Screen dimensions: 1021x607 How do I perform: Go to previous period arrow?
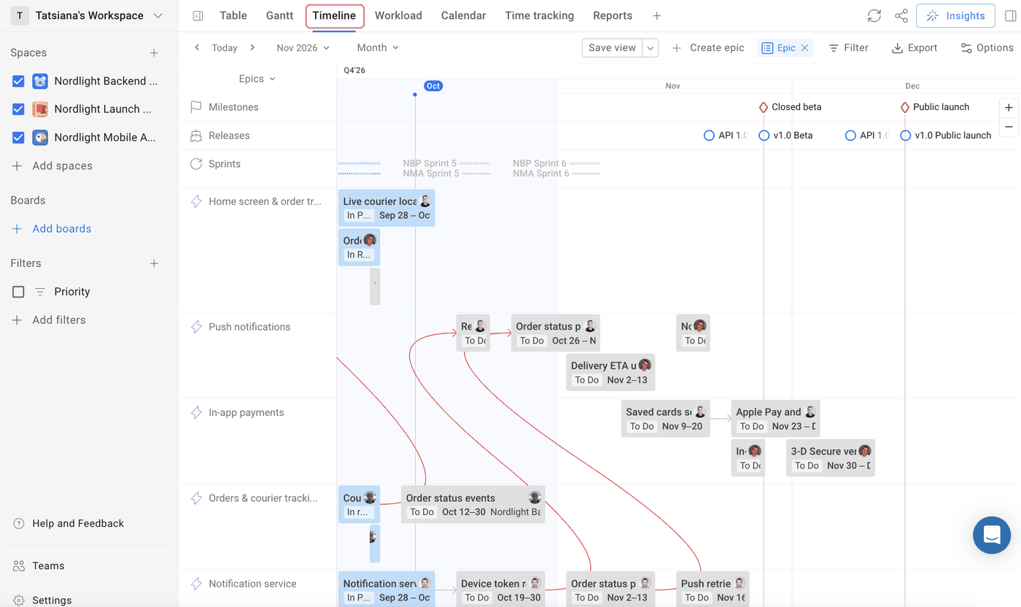[x=197, y=47]
